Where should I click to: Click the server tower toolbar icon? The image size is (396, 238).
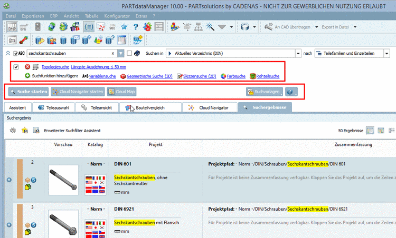[x=38, y=27]
